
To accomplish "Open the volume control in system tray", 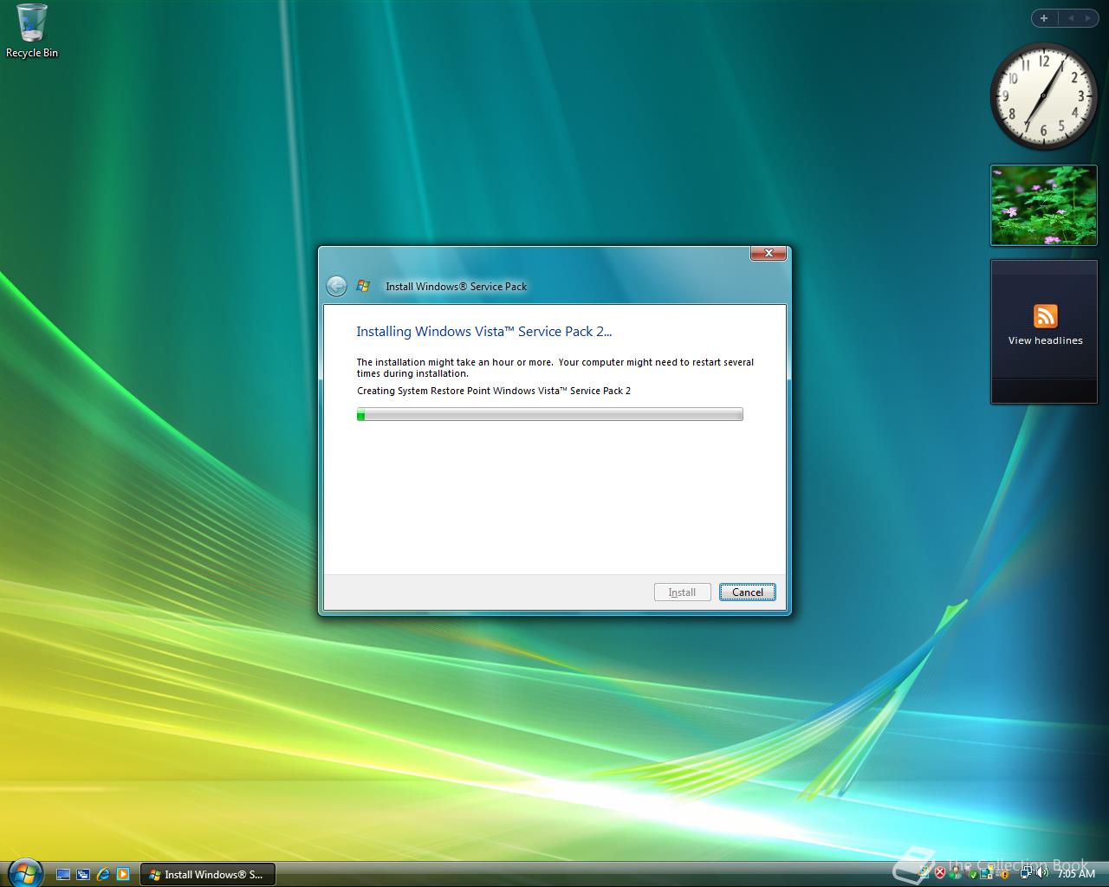I will pyautogui.click(x=1042, y=875).
